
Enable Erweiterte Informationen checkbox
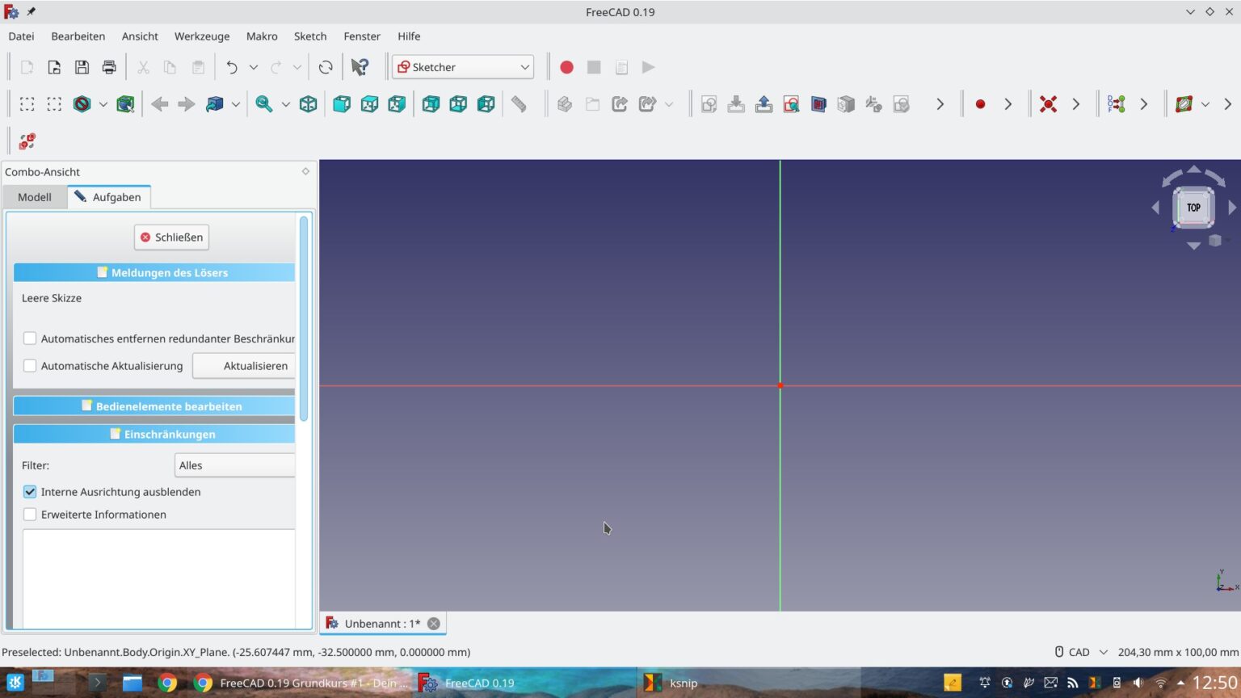(x=30, y=515)
